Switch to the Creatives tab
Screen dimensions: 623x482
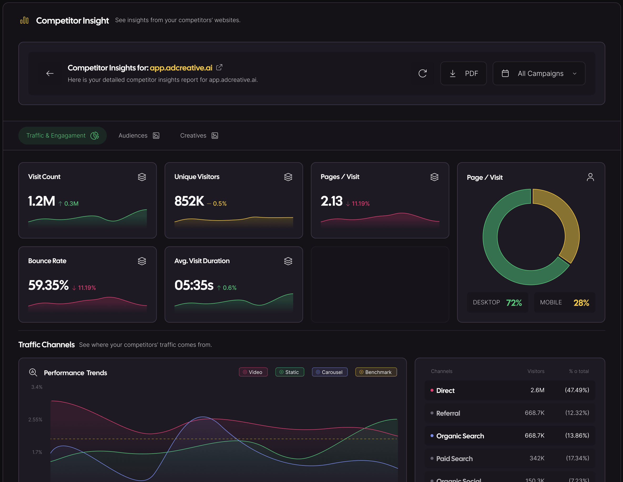(199, 135)
